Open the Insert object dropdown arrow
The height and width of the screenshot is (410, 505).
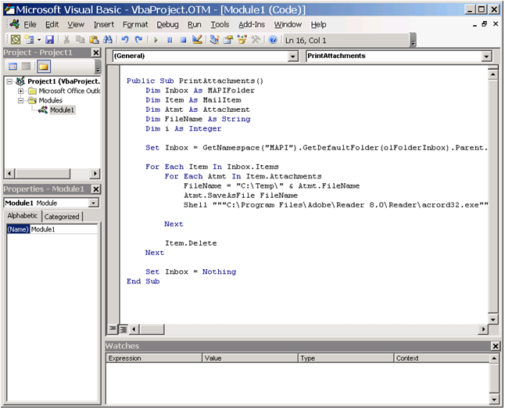(x=39, y=40)
